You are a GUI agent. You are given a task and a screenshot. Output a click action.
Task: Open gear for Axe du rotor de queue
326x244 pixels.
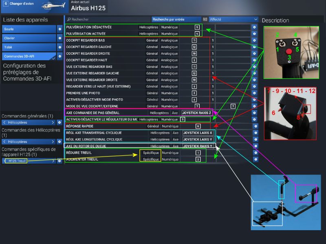pyautogui.click(x=256, y=146)
